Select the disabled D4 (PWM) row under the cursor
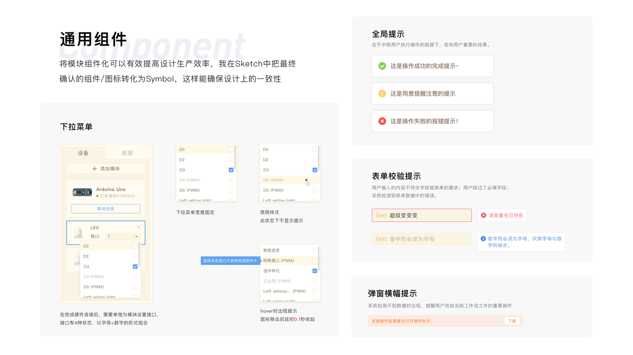This screenshot has height=355, width=633. coord(289,180)
